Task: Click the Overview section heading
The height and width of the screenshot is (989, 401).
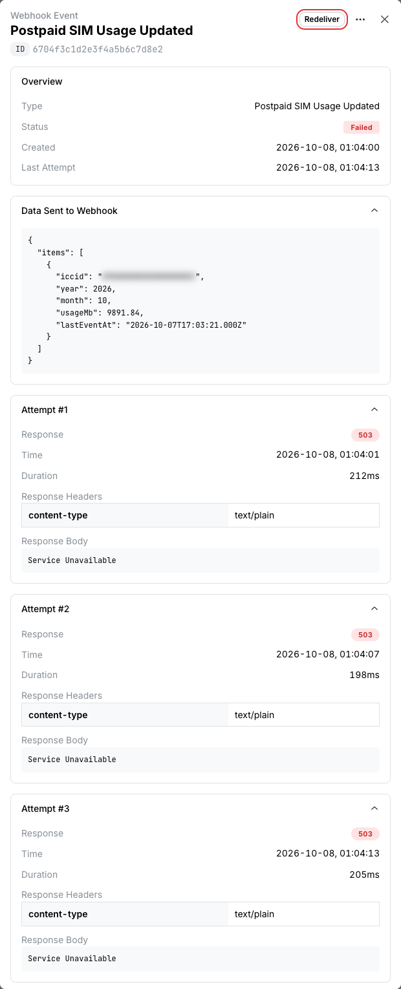Action: 42,81
